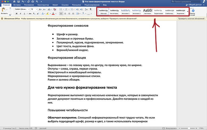Open the font size 12 dropdown
This screenshot has width=207, height=130.
37,9
